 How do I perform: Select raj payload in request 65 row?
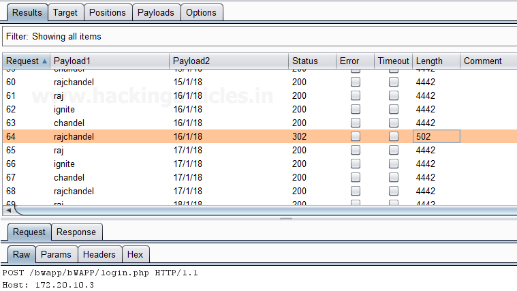coord(59,151)
